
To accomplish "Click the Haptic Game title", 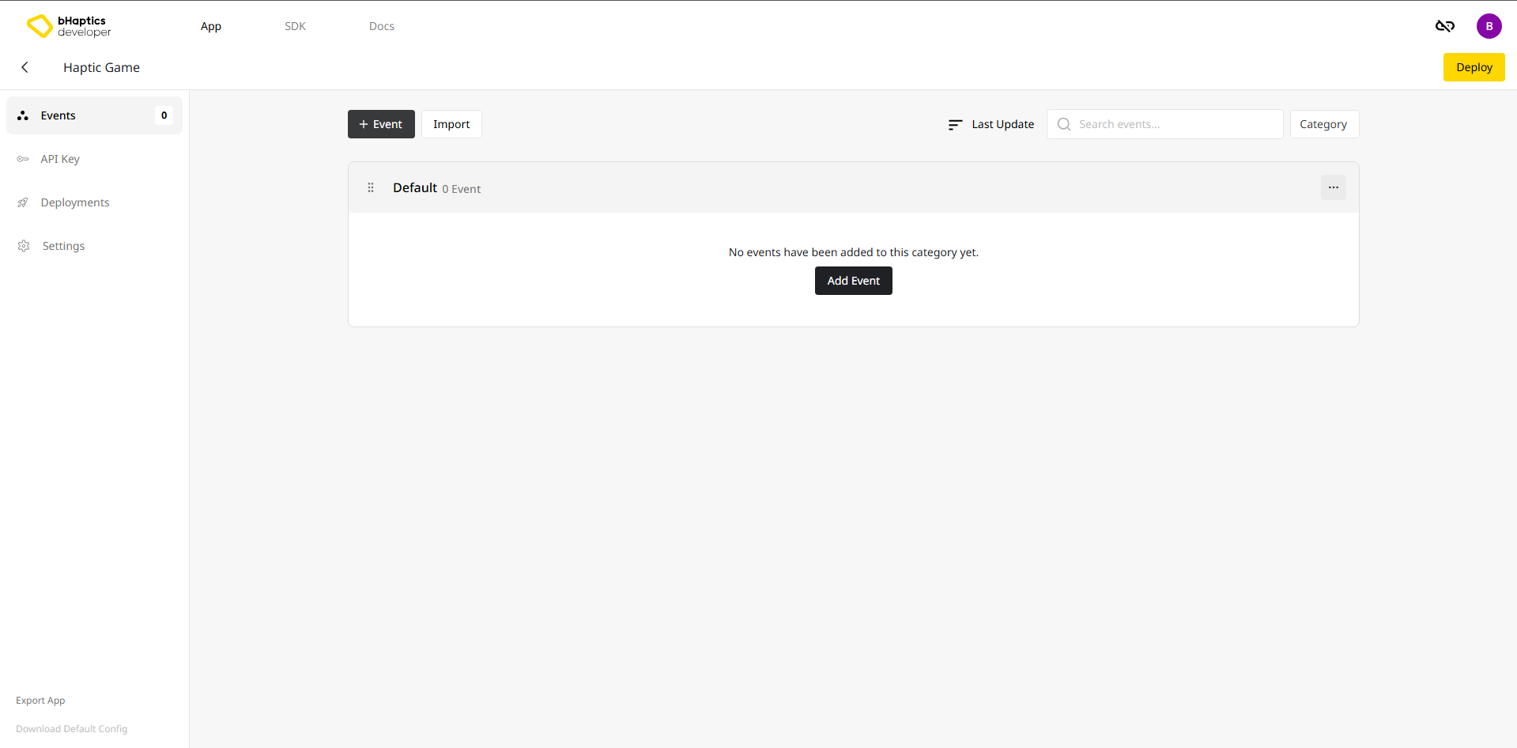I will [101, 67].
